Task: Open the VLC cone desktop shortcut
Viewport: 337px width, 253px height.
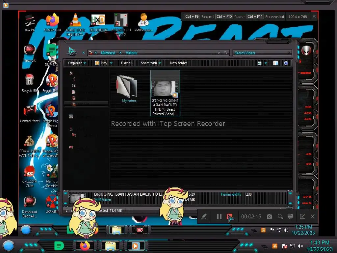Action: (75, 25)
